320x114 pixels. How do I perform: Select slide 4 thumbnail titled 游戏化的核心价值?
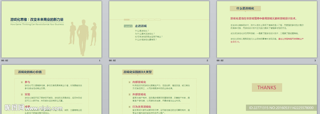[x=52, y=89]
